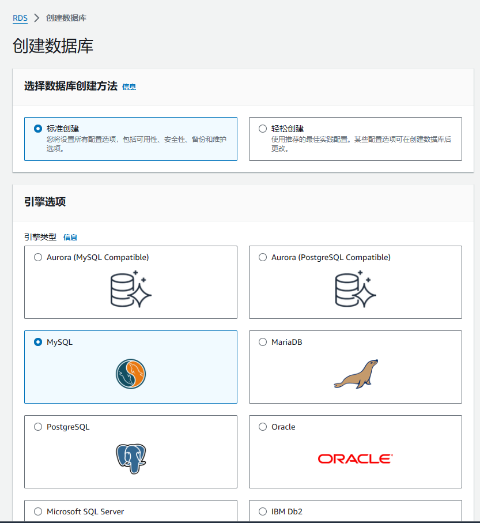Click the 轻松创建 option label
480x523 pixels.
[288, 129]
